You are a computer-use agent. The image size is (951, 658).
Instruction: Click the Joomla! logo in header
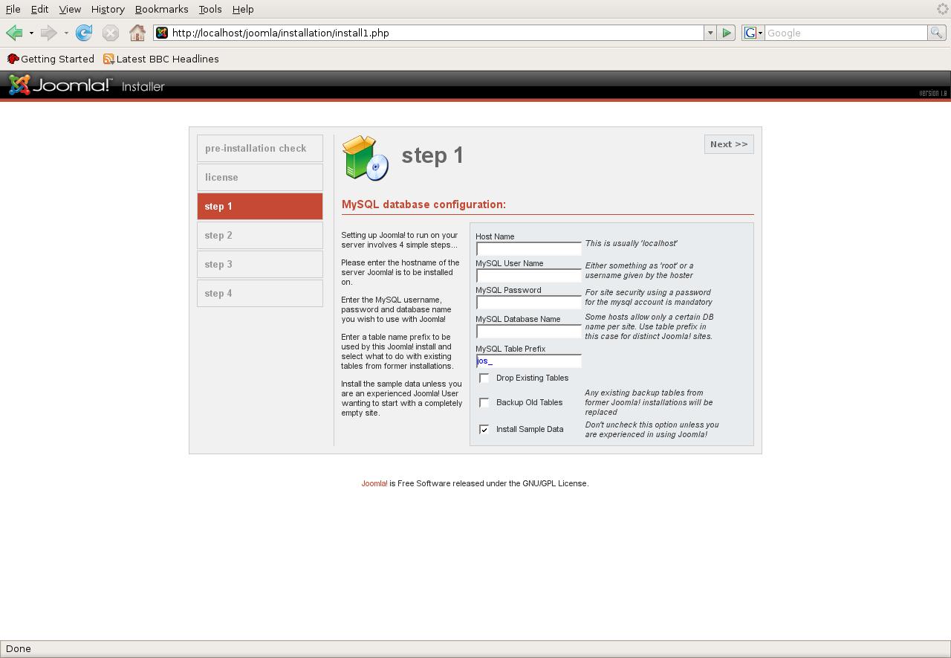point(59,86)
